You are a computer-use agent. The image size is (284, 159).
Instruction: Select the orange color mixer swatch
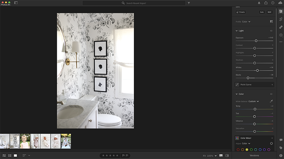point(242,149)
